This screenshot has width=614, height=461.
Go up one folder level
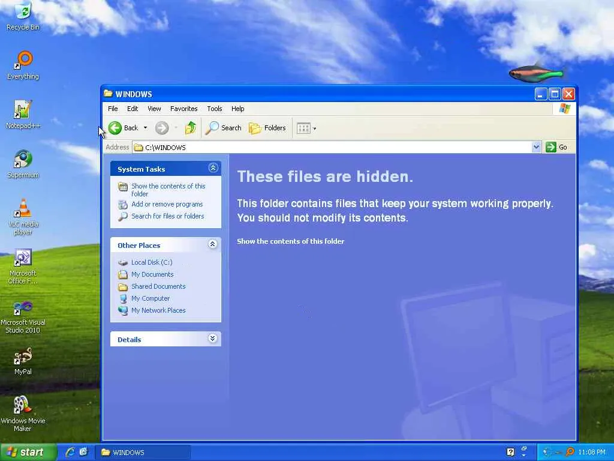tap(191, 128)
